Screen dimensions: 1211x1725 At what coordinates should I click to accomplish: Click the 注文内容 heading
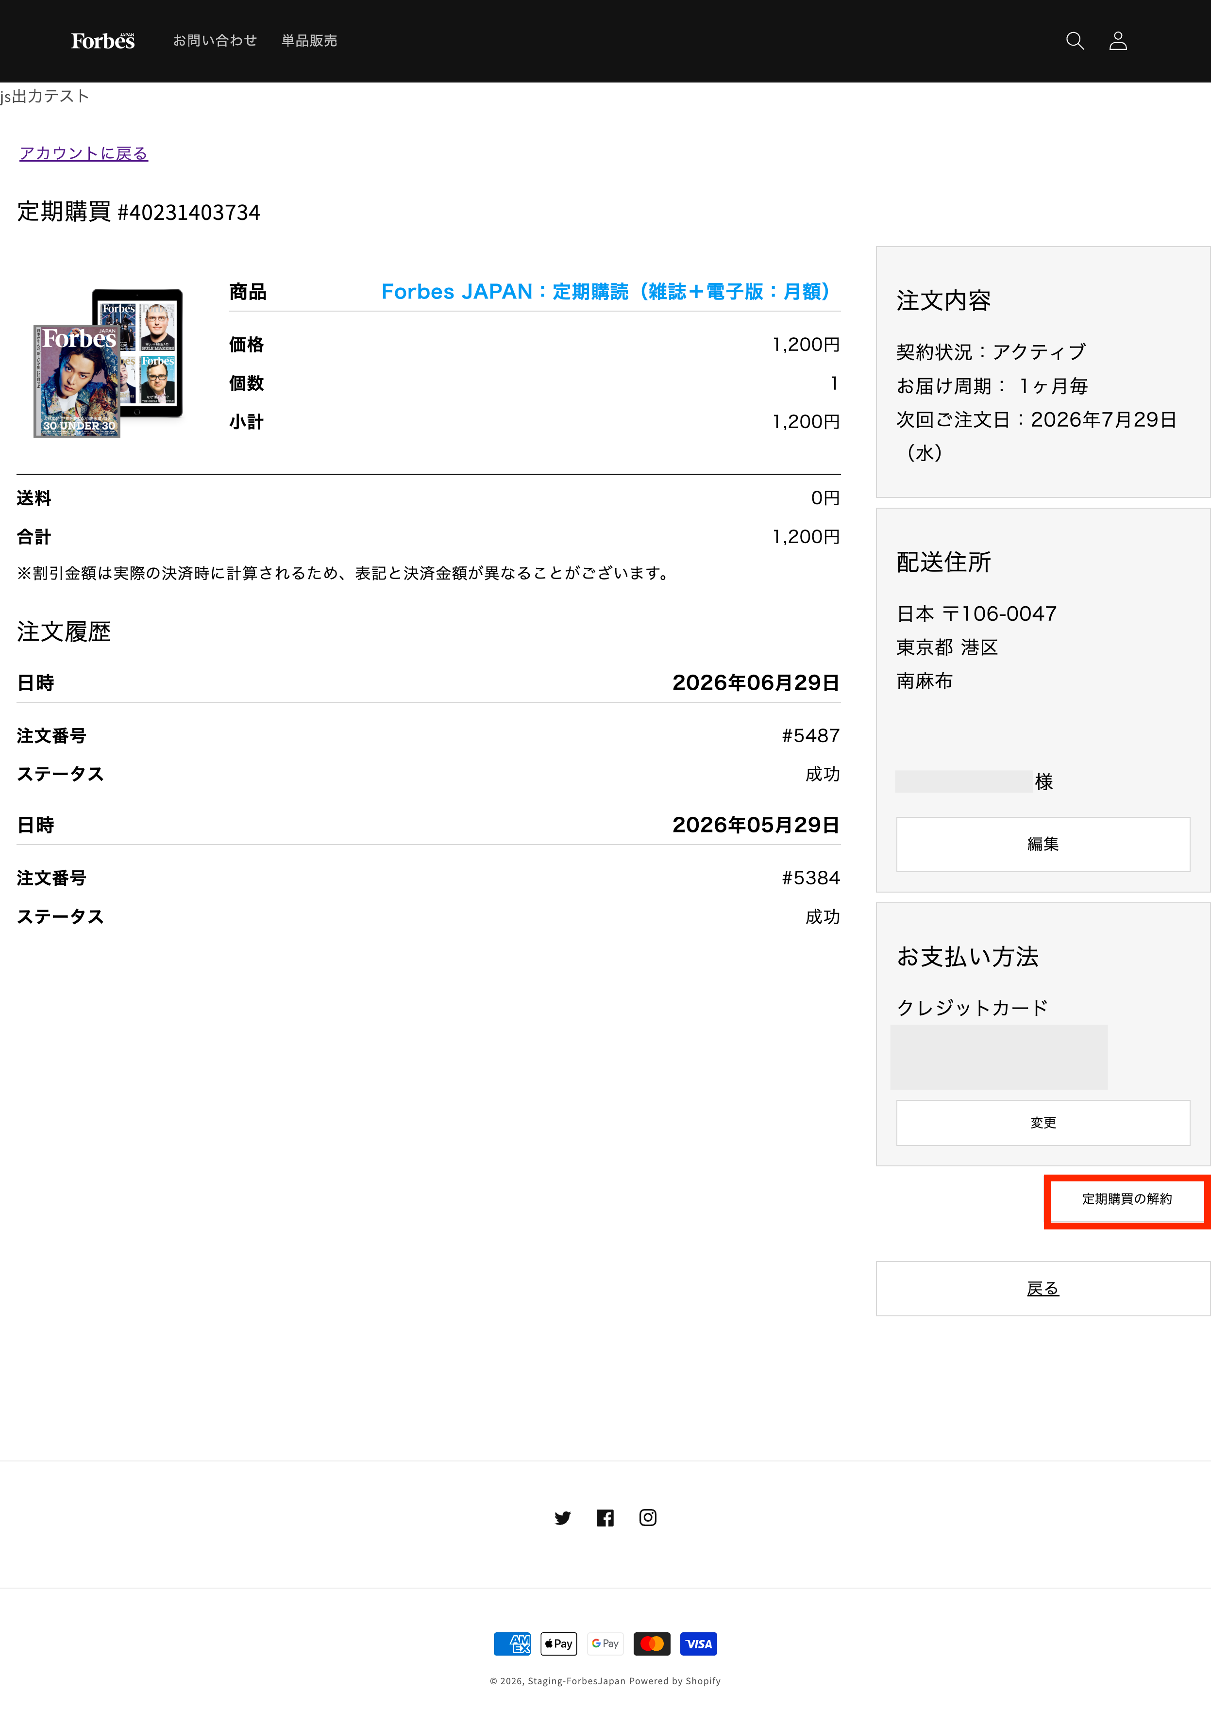pos(943,300)
